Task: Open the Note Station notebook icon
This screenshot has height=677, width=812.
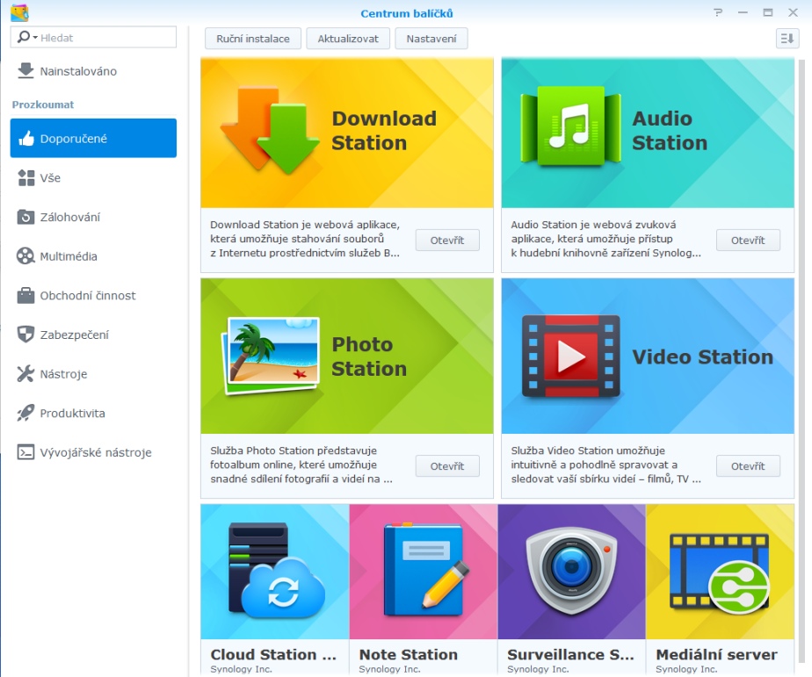Action: 423,571
